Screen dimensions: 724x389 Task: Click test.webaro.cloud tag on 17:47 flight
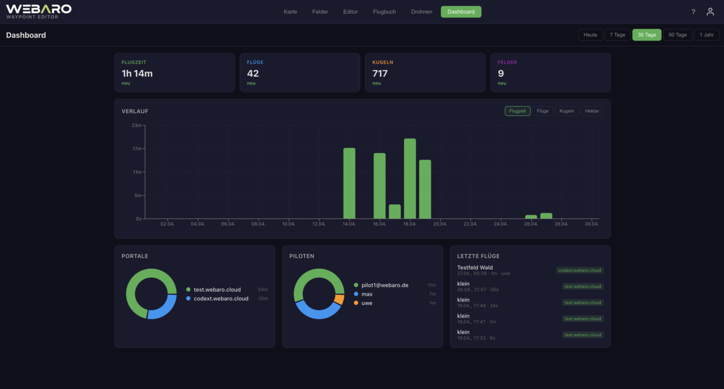tap(583, 319)
